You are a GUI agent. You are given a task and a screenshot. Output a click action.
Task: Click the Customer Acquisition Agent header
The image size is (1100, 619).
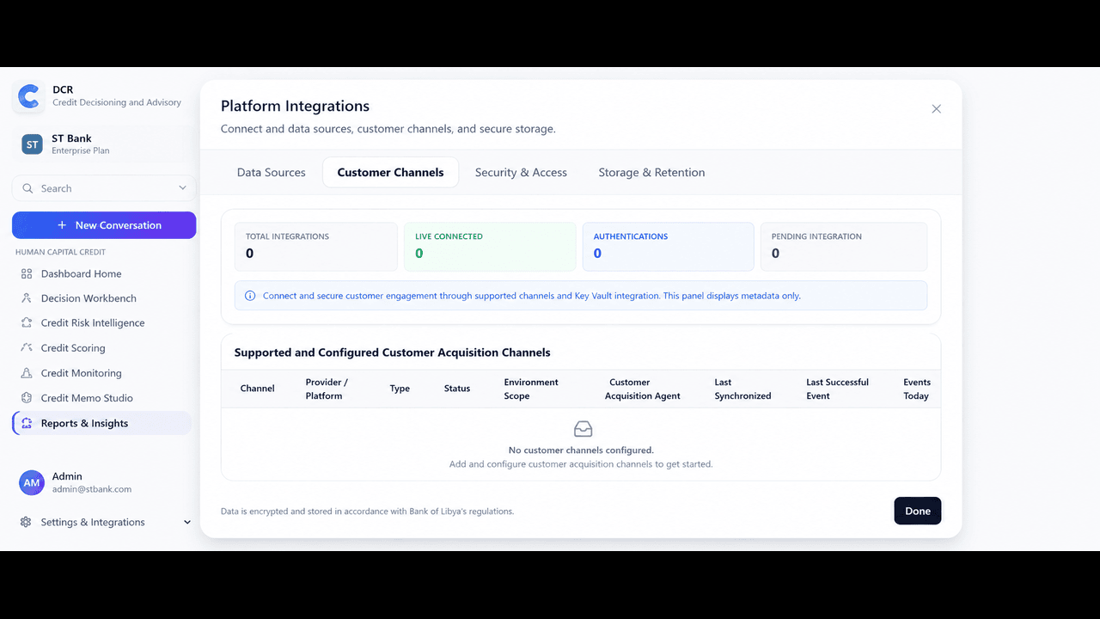(x=642, y=389)
